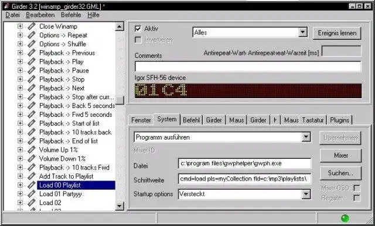Click the command icon beside Volume Up 1%

click(x=32, y=149)
